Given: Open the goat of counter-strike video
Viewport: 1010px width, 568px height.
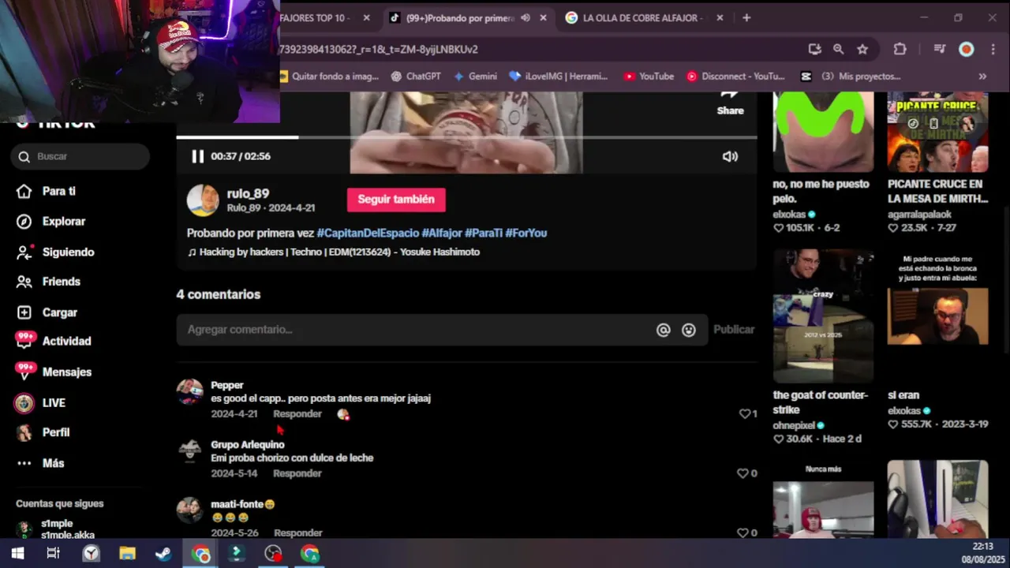Looking at the screenshot, I should pos(823,316).
